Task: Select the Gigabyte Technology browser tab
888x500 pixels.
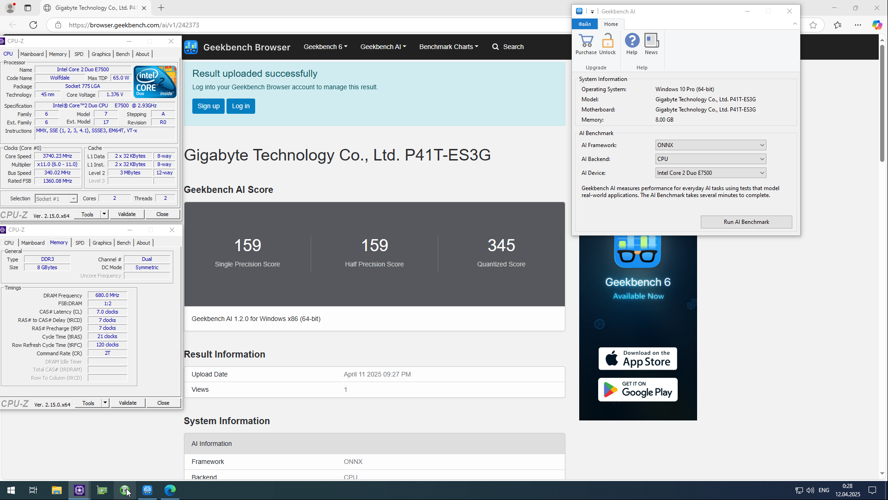Action: pos(95,8)
